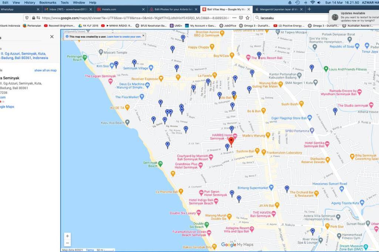Click the show all on map link

[46, 70]
